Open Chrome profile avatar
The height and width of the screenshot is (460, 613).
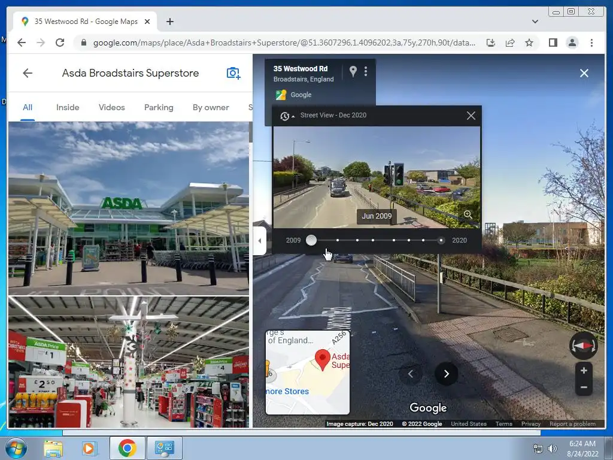point(572,43)
